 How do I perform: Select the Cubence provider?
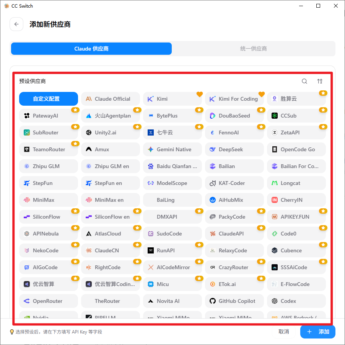(x=296, y=250)
